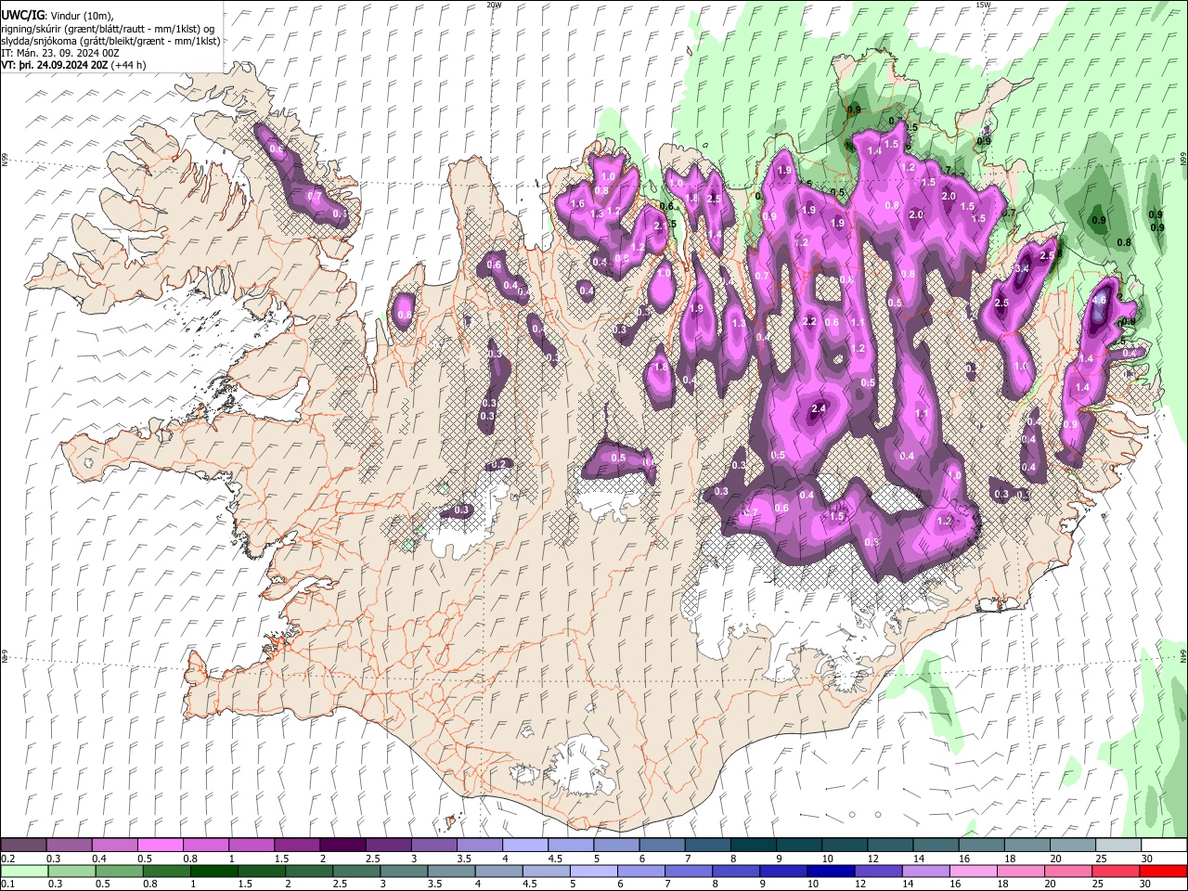Click the lower legend swatch between 7 and 8
1188x891 pixels.
pos(690,871)
